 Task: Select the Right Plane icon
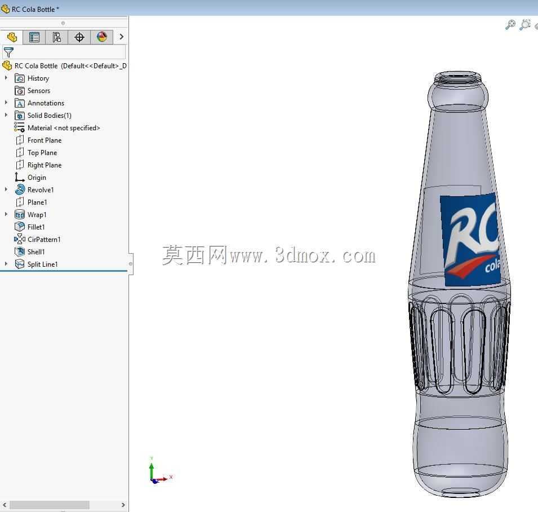(x=20, y=165)
